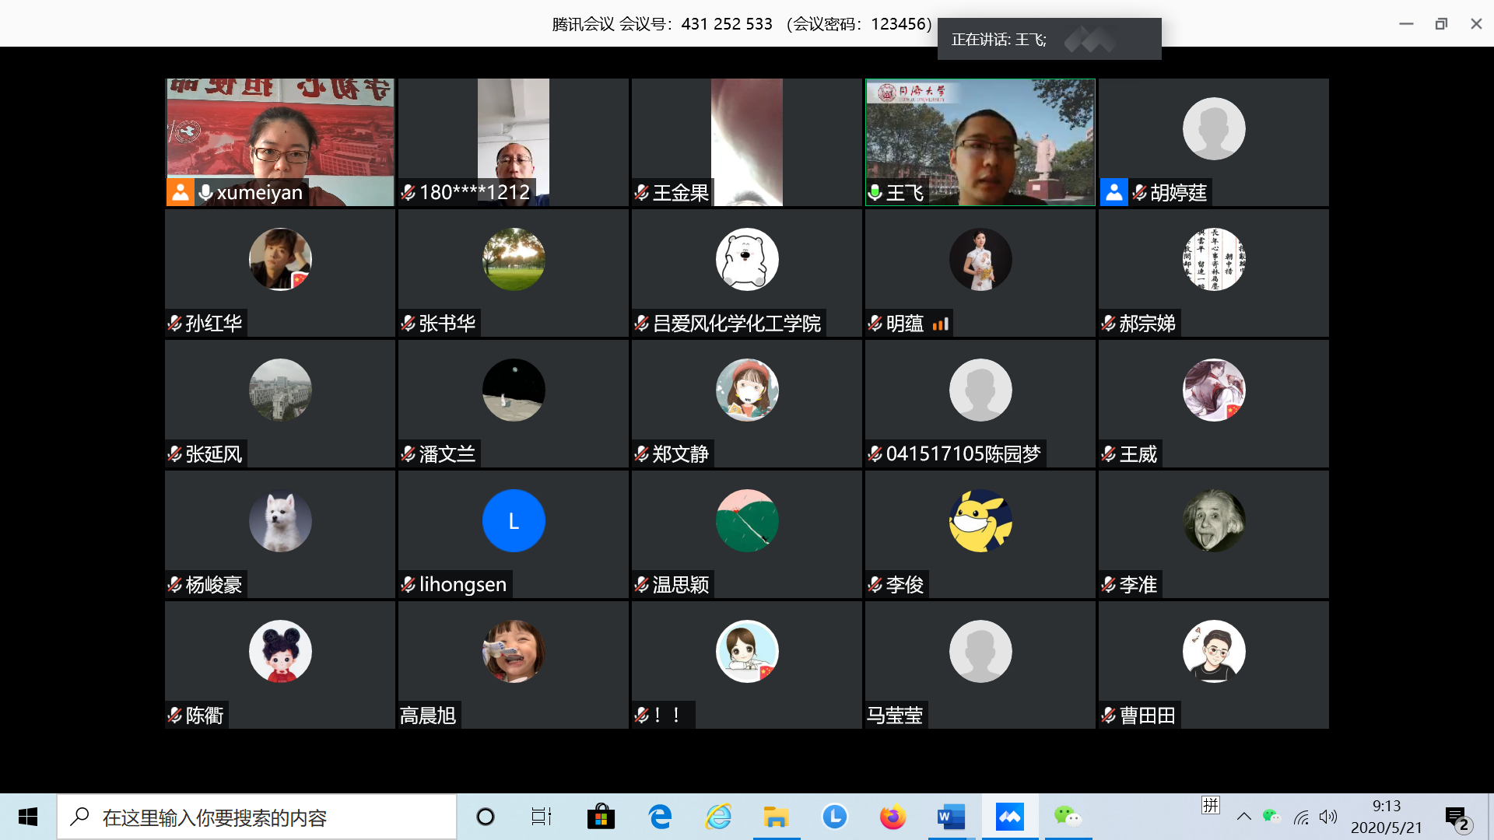The height and width of the screenshot is (840, 1494).
Task: Click the Windows search input box
Action: [257, 817]
